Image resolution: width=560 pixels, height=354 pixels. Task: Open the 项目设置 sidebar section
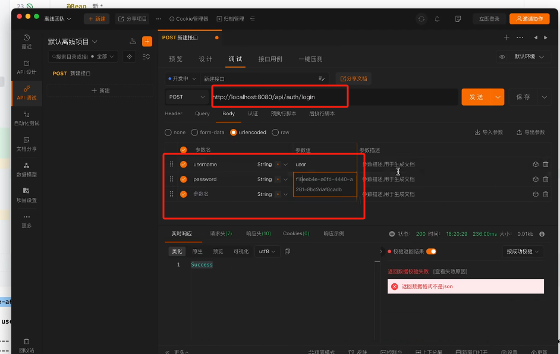[x=26, y=195]
